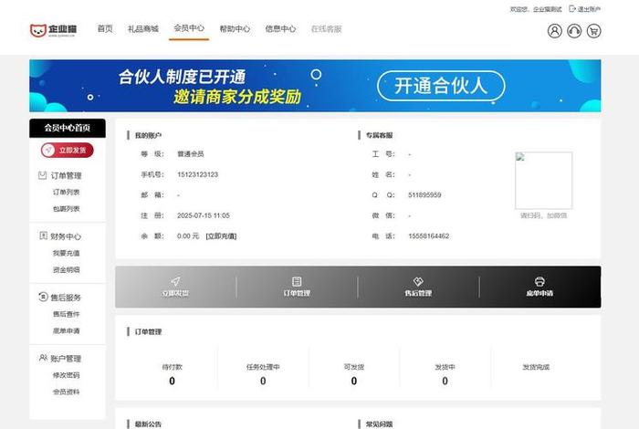639x429 pixels.
Task: Click the 企业猫测试 username link
Action: (x=548, y=9)
